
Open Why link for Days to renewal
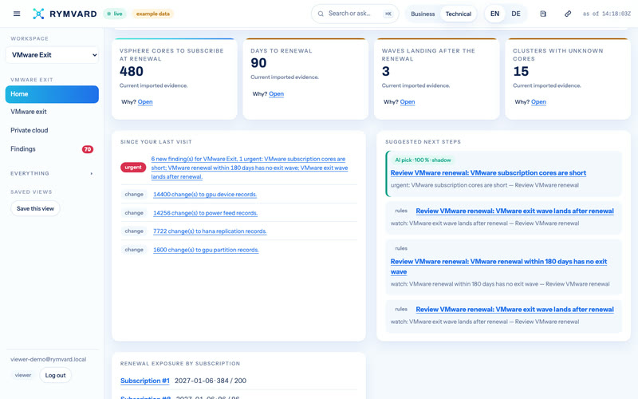(276, 93)
